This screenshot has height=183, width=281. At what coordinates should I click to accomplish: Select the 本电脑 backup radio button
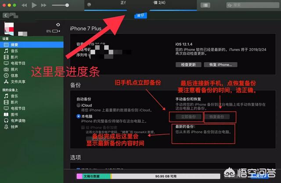pos(79,116)
